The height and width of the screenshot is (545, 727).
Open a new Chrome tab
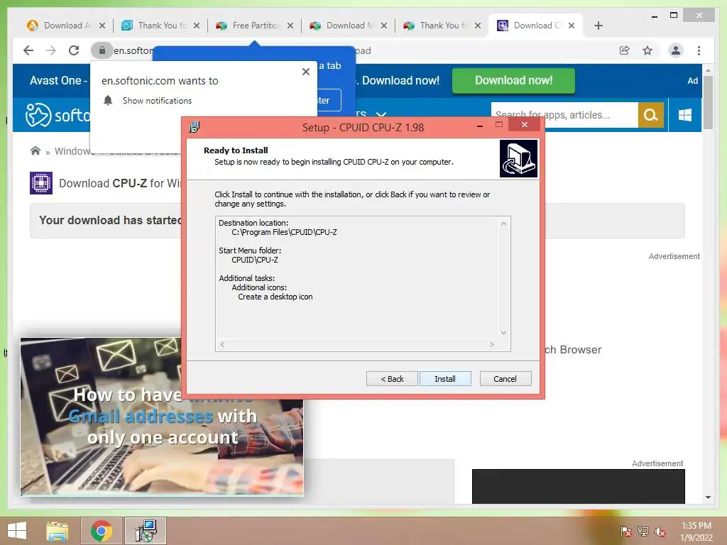coord(598,26)
